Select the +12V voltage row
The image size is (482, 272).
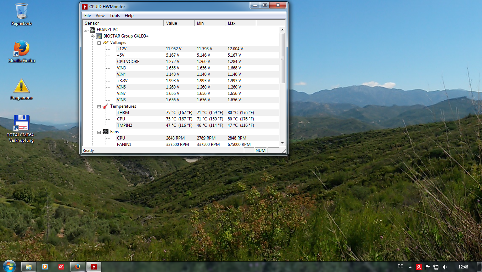198,49
